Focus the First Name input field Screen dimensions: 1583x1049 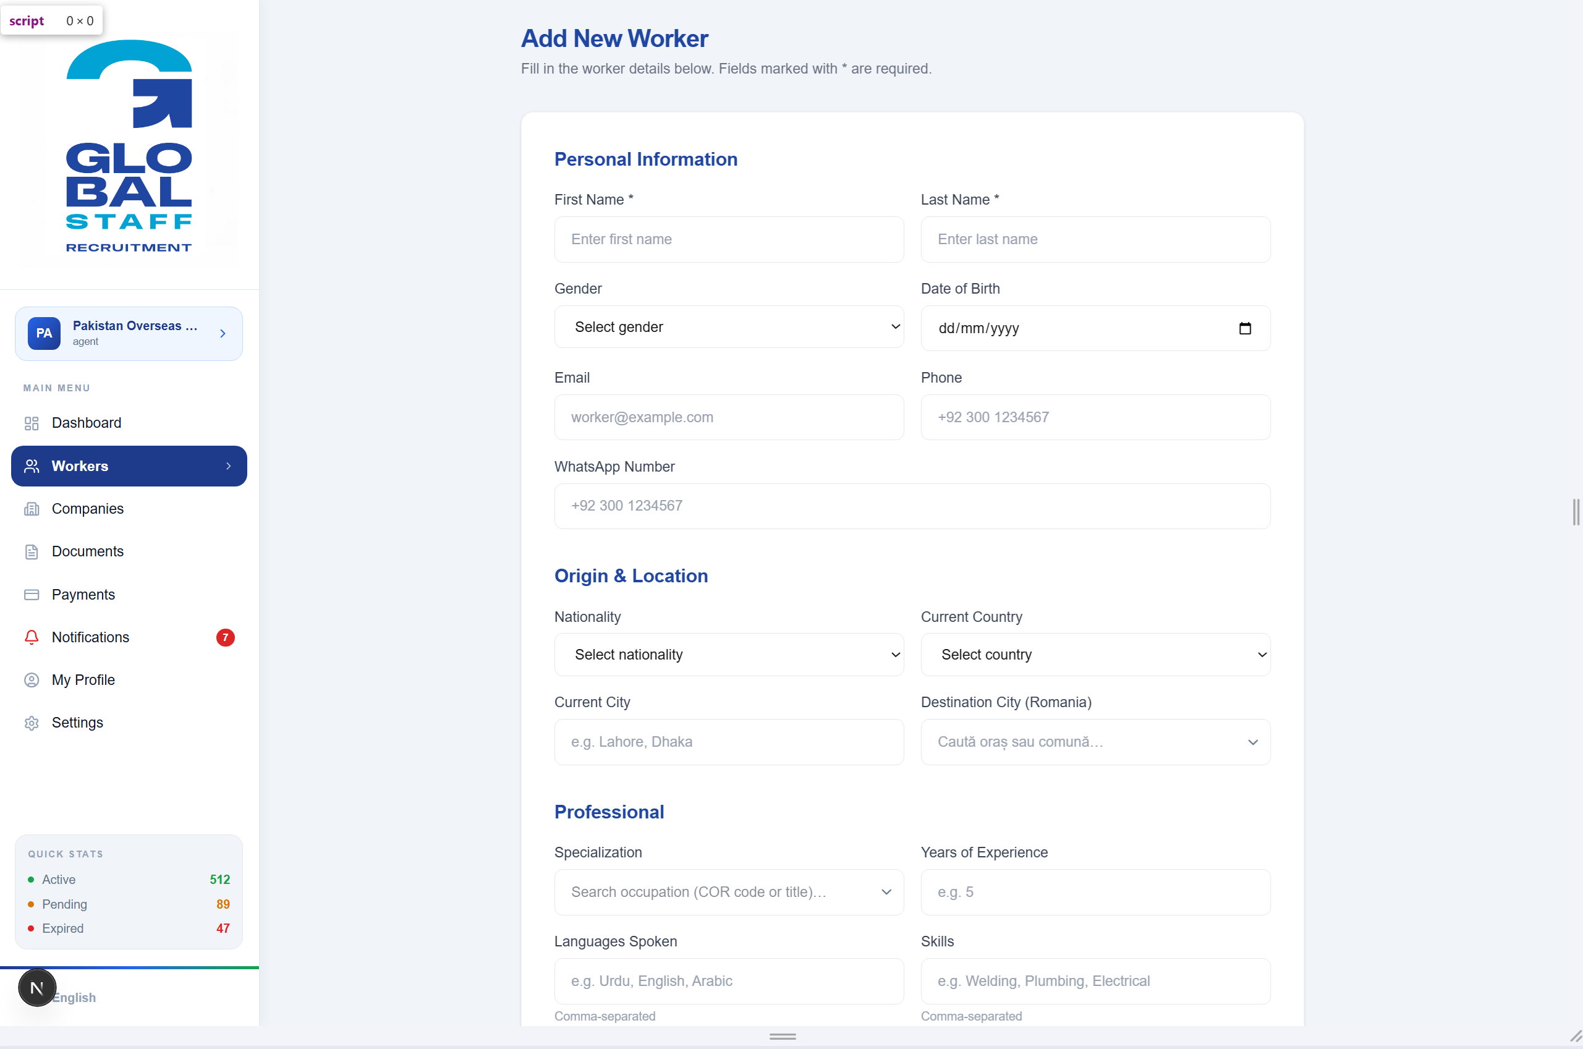(x=729, y=239)
